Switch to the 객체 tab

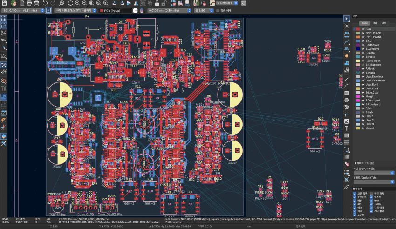(x=375, y=23)
